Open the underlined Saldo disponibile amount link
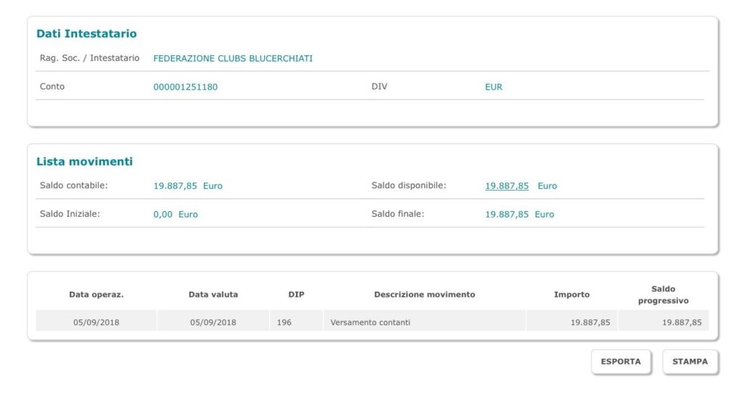 [506, 185]
